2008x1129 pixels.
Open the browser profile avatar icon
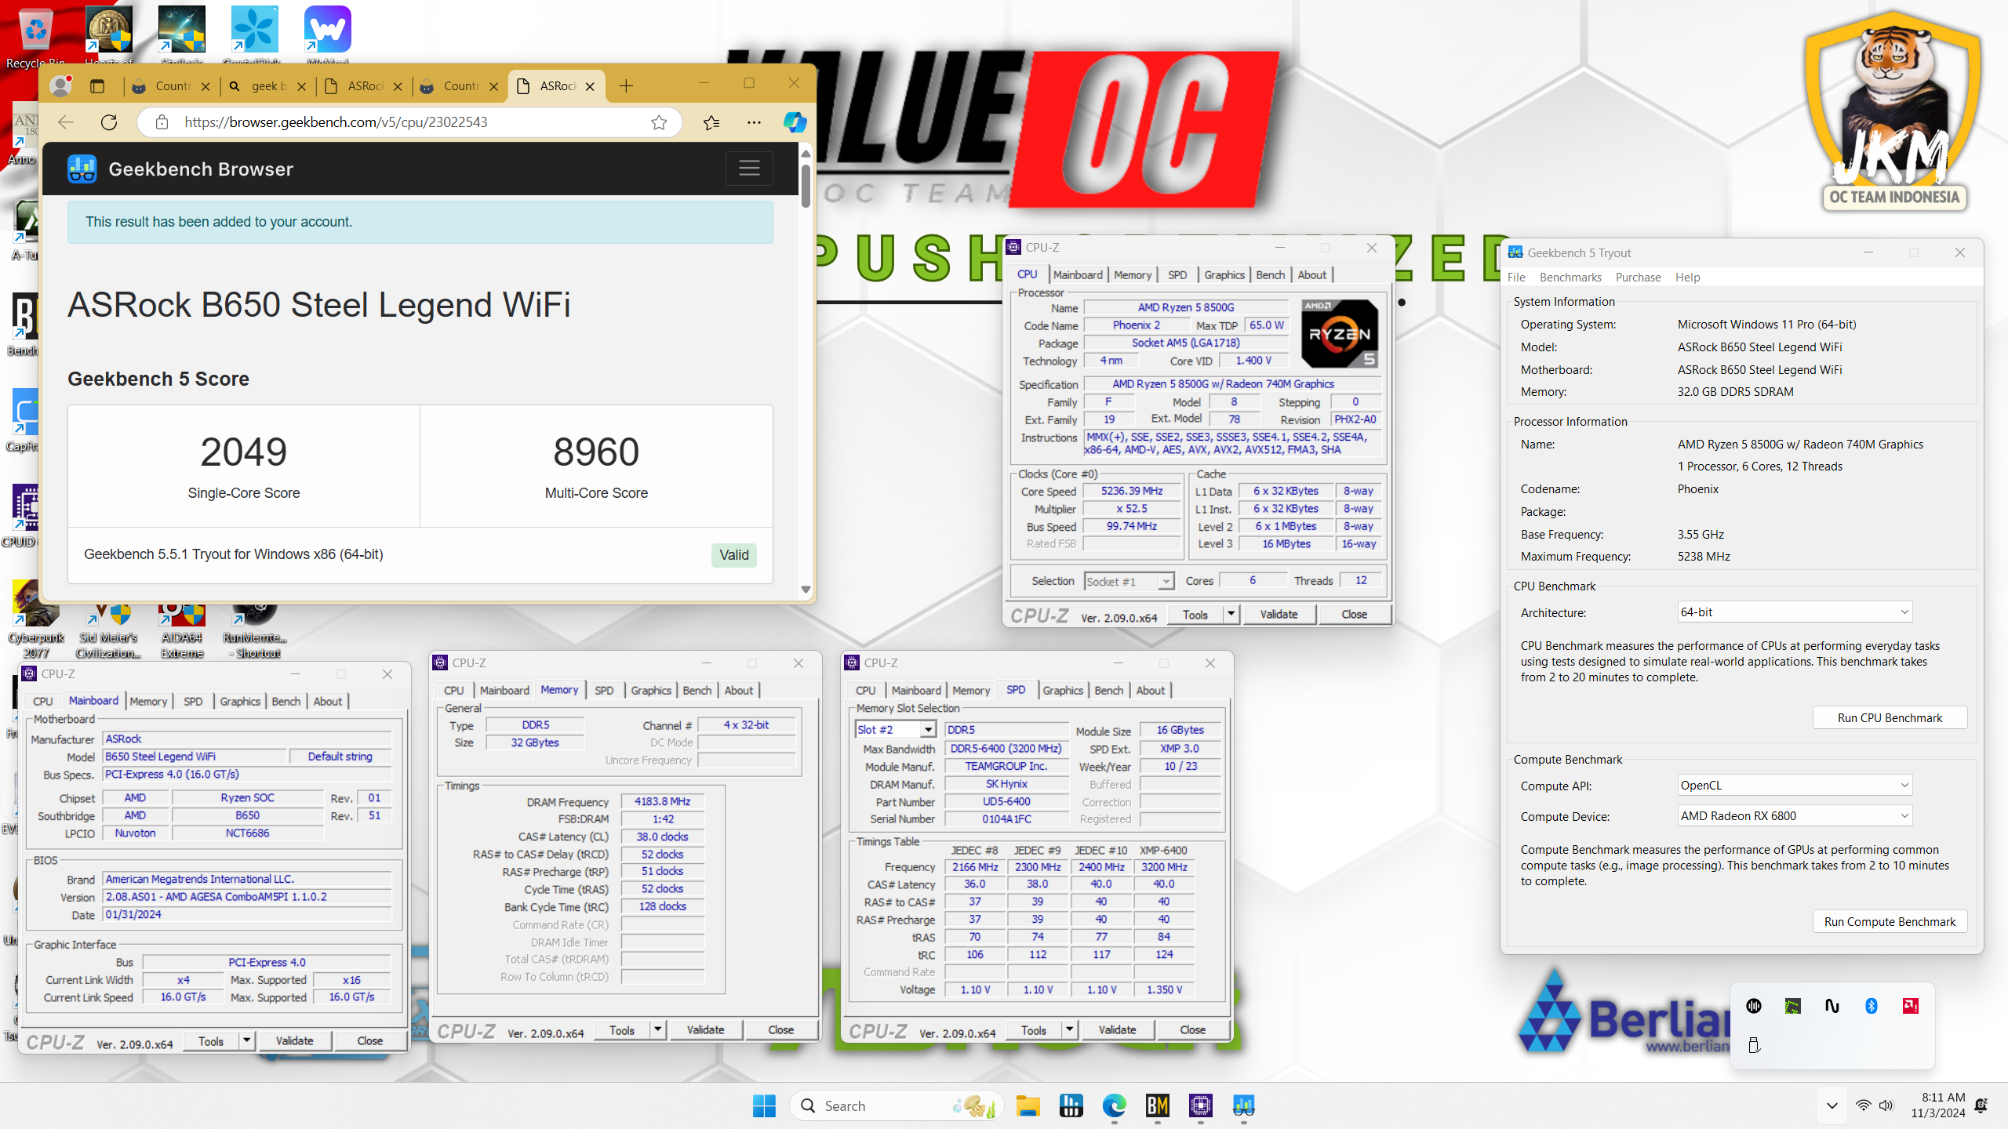[60, 85]
